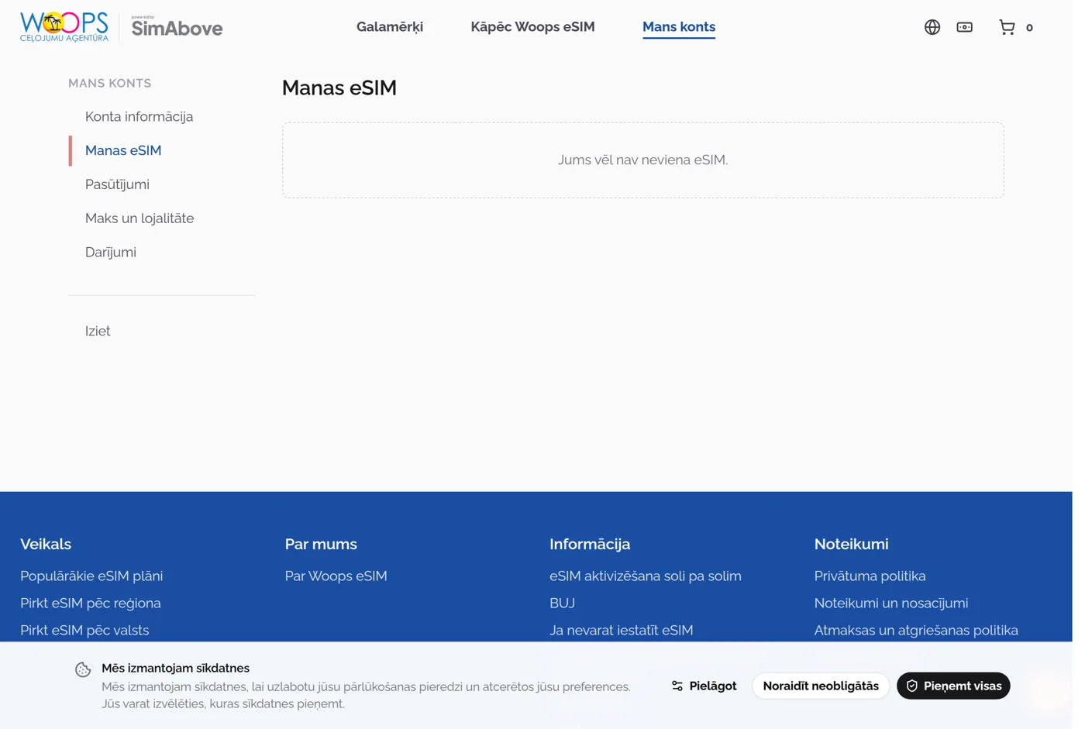Click the cart item count '0'
This screenshot has height=729, width=1085.
[x=1029, y=28]
